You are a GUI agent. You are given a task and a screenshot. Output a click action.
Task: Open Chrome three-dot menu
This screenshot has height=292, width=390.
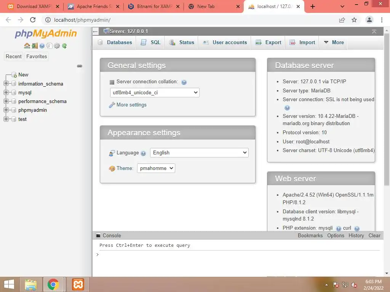(x=382, y=20)
